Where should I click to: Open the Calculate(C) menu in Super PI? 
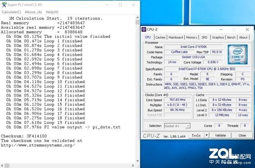click(12, 12)
